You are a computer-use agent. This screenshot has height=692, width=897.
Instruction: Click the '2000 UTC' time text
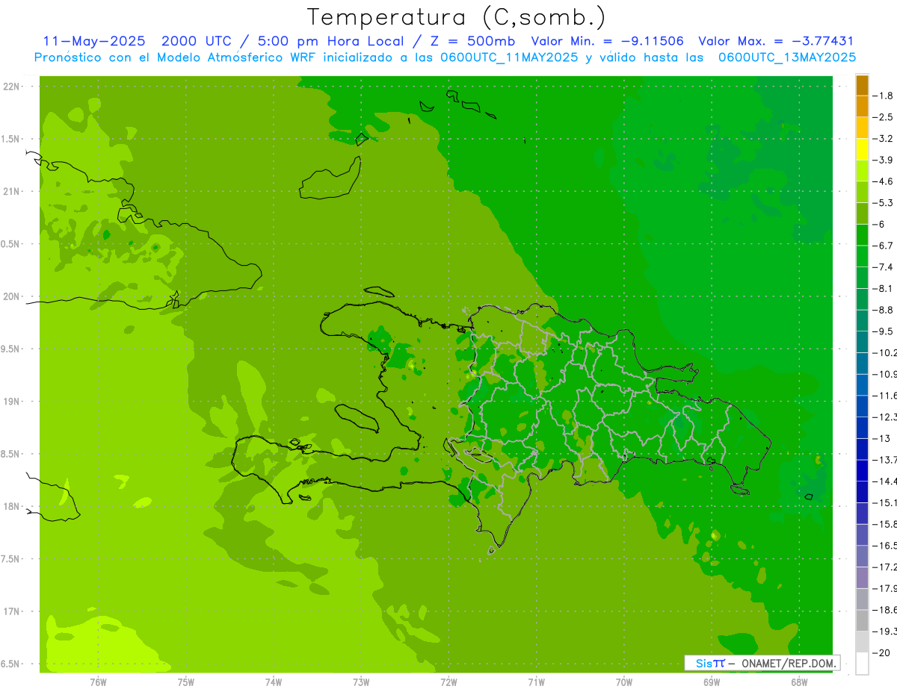pyautogui.click(x=196, y=41)
